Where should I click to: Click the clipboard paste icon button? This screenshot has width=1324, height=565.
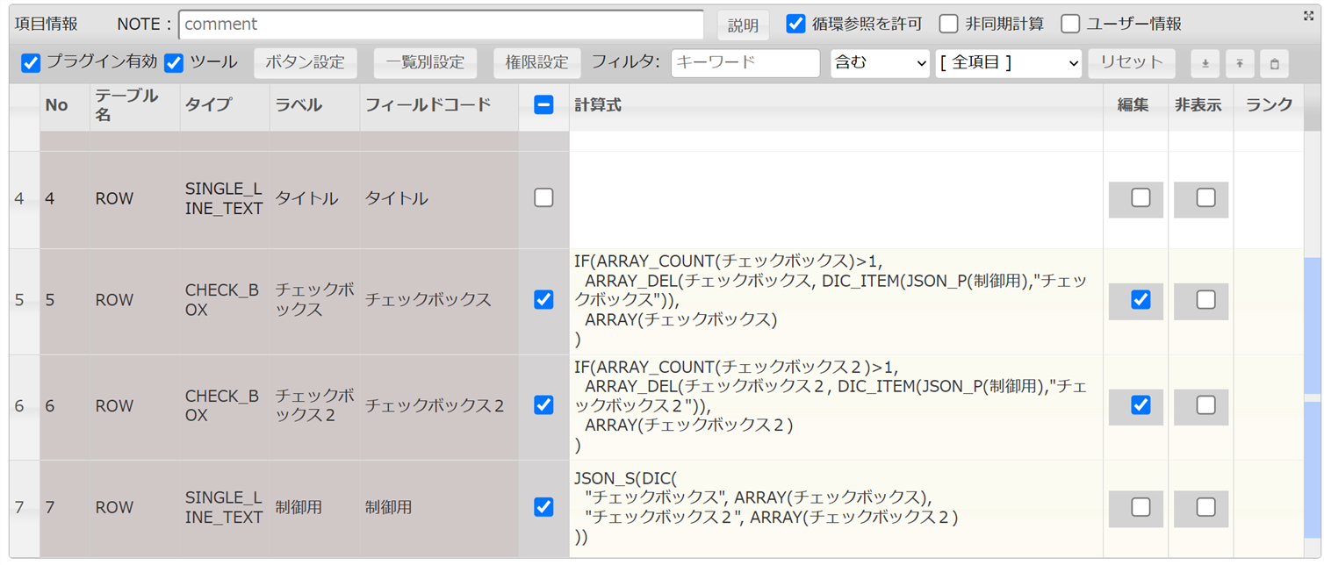pos(1274,63)
